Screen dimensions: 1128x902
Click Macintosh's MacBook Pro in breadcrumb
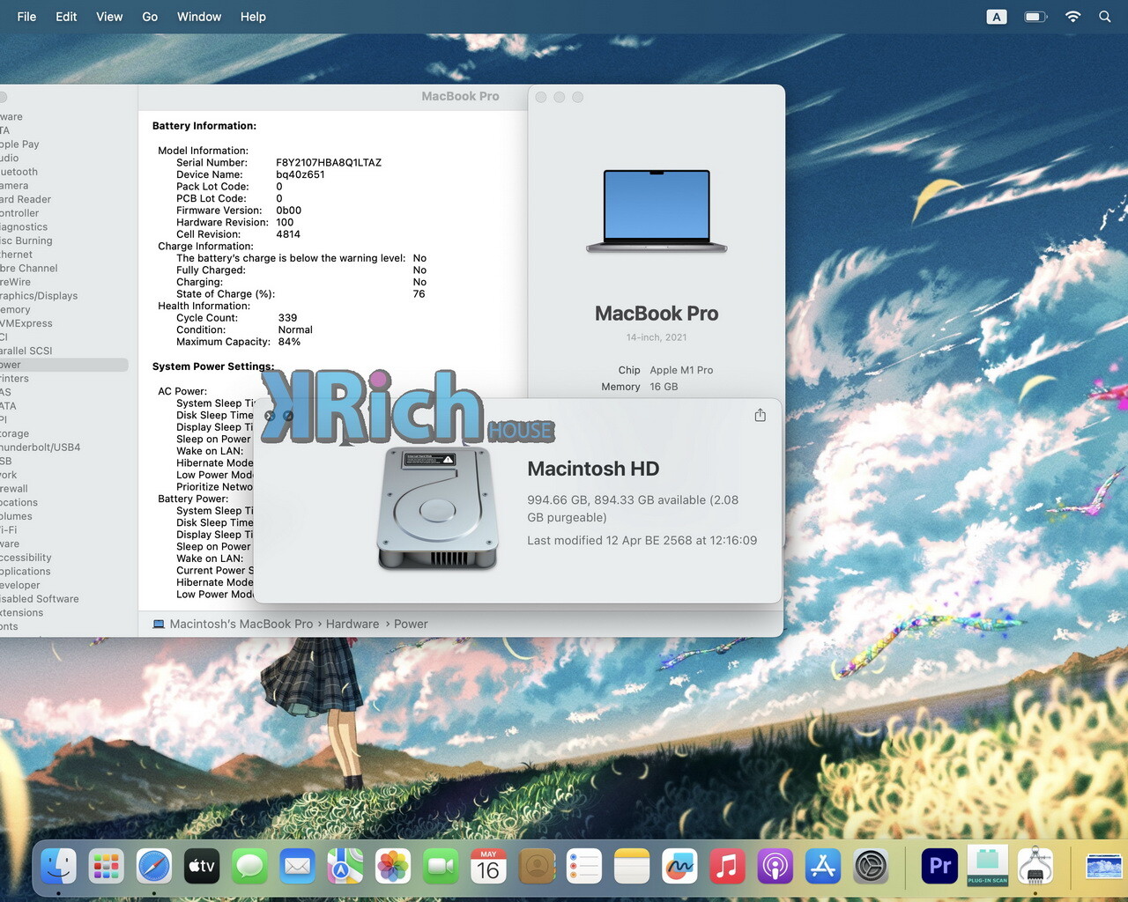241,624
